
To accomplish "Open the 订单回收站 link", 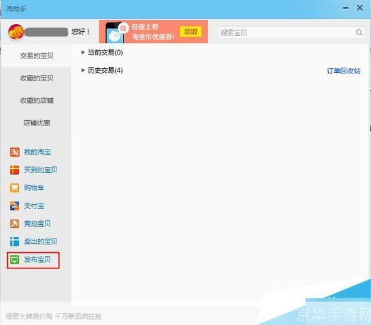I will tap(344, 71).
